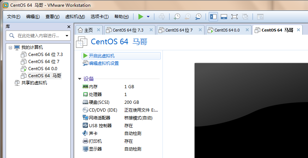308x158 pixels.
Task: Select CentOS 64 马哥 in library tree
Action: tap(45, 76)
